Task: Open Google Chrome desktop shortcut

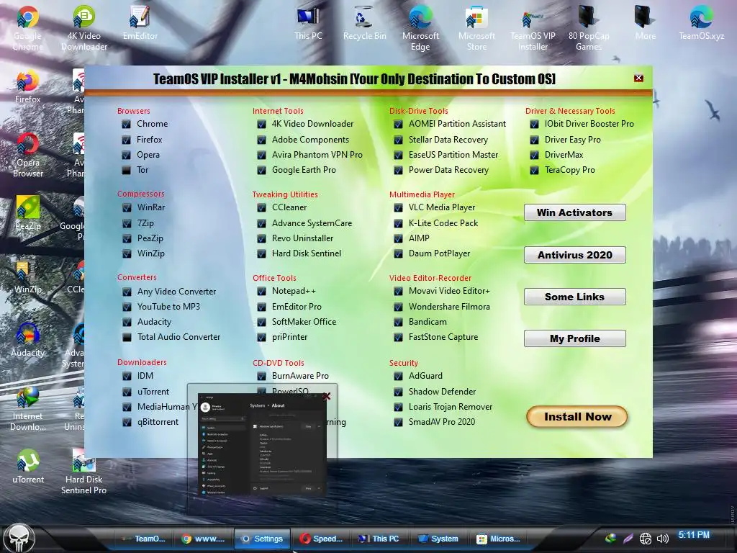Action: click(27, 28)
